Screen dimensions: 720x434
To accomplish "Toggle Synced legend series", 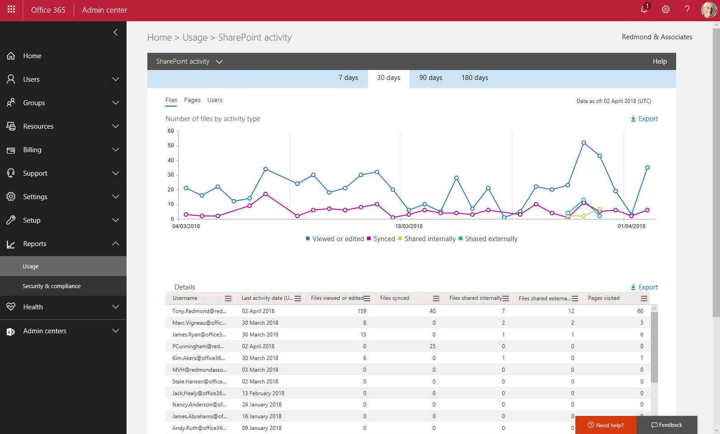I will click(x=381, y=239).
